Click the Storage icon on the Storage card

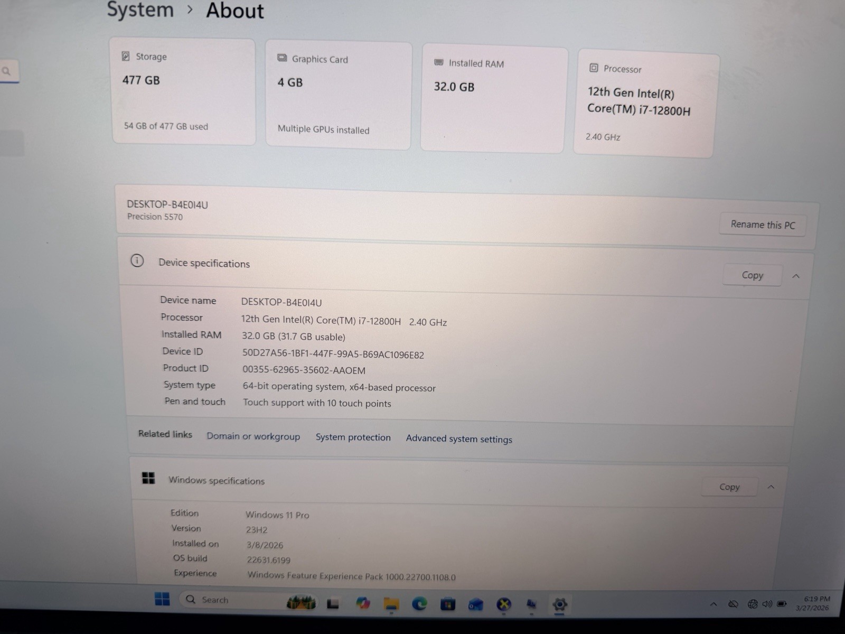click(x=125, y=55)
